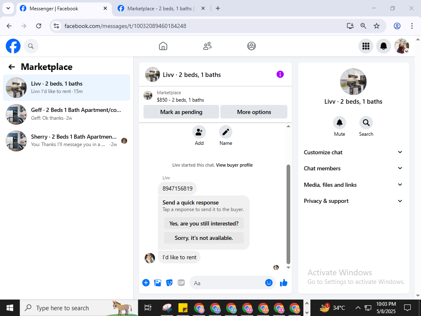Open the Windows notification center
The height and width of the screenshot is (316, 421).
point(407,308)
